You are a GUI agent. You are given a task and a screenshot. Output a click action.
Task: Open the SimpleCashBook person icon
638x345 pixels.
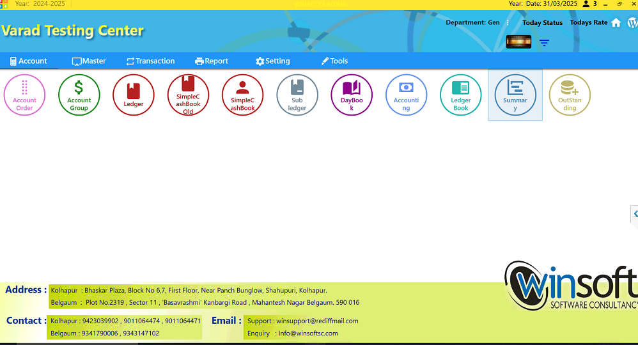pos(242,95)
